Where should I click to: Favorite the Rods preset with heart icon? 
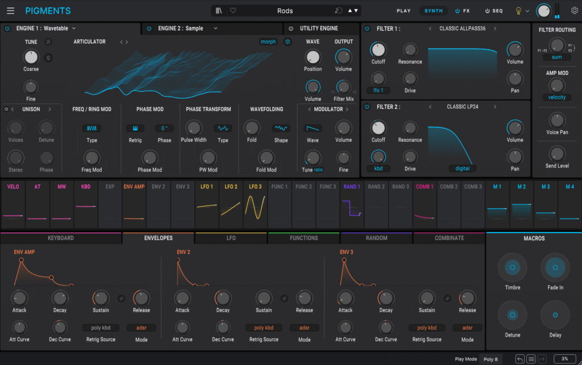(233, 11)
